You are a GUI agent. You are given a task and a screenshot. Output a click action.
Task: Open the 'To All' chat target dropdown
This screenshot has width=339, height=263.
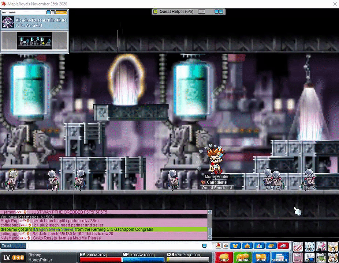pos(14,246)
